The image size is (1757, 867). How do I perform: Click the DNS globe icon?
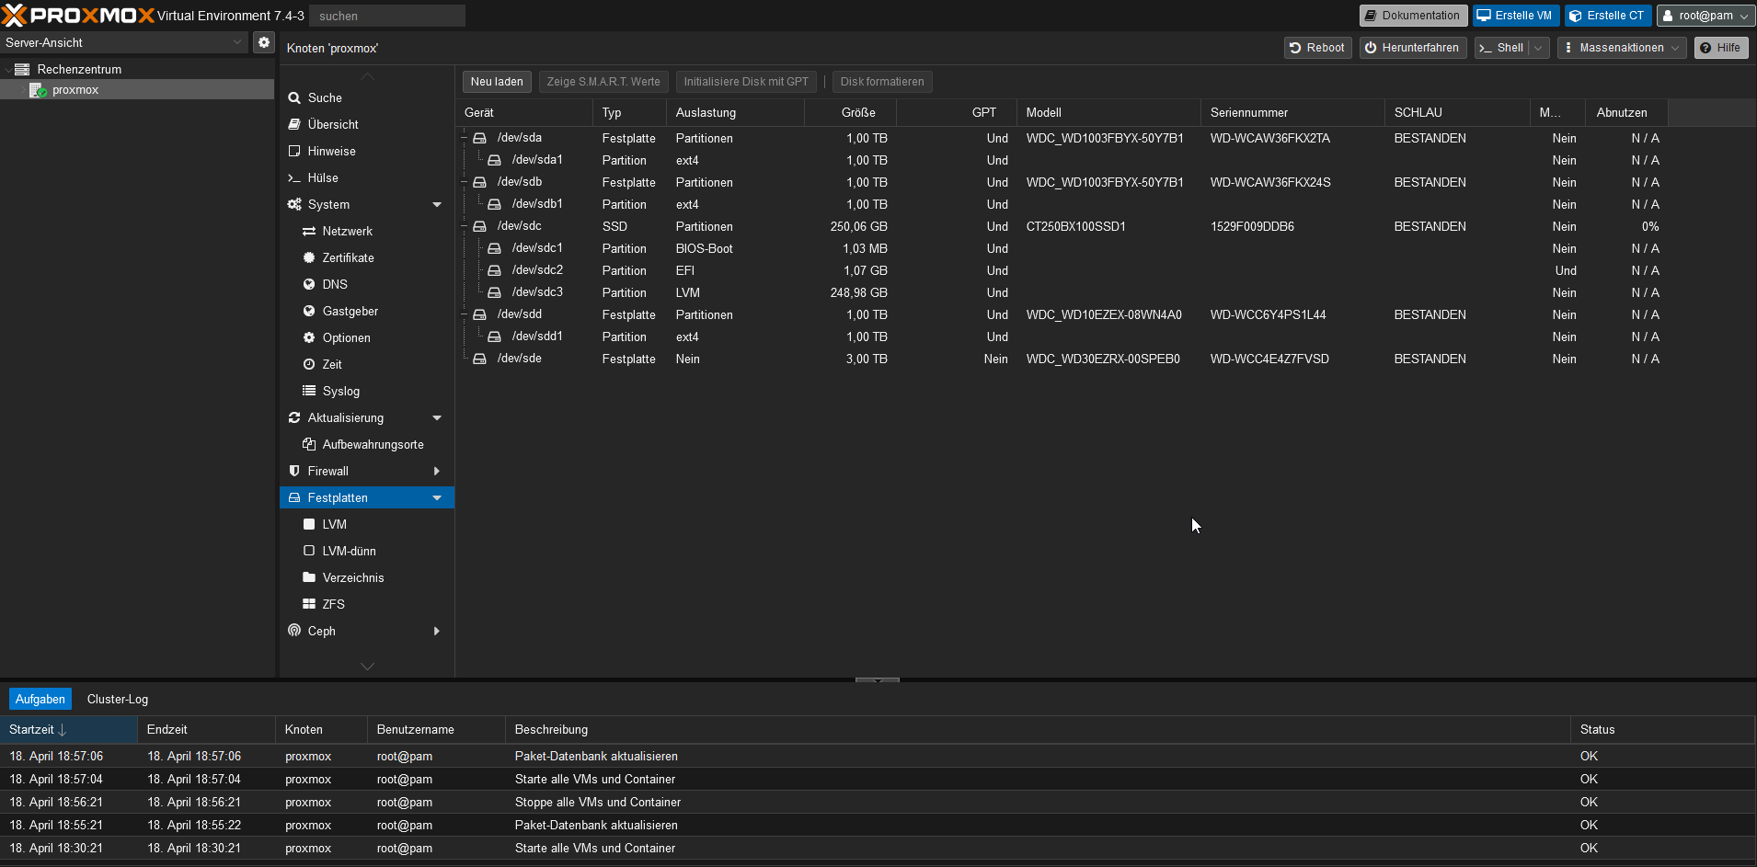tap(309, 284)
